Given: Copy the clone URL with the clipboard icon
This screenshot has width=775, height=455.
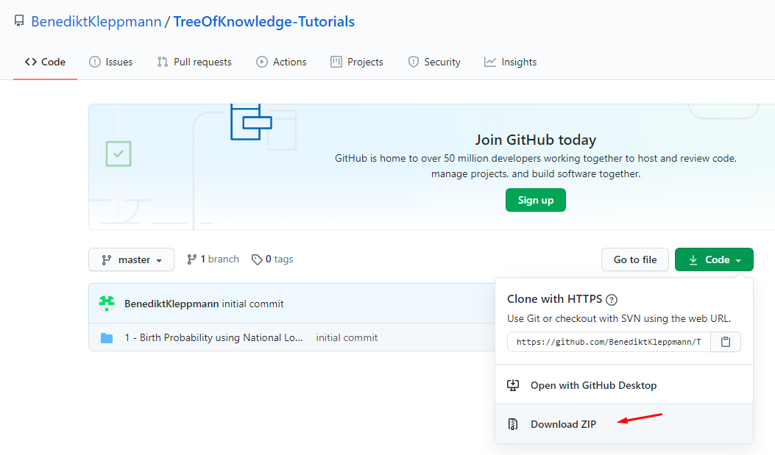Looking at the screenshot, I should [726, 342].
